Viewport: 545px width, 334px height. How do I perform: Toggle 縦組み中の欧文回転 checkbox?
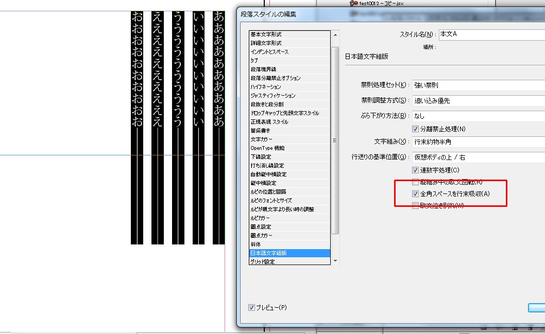tap(415, 182)
